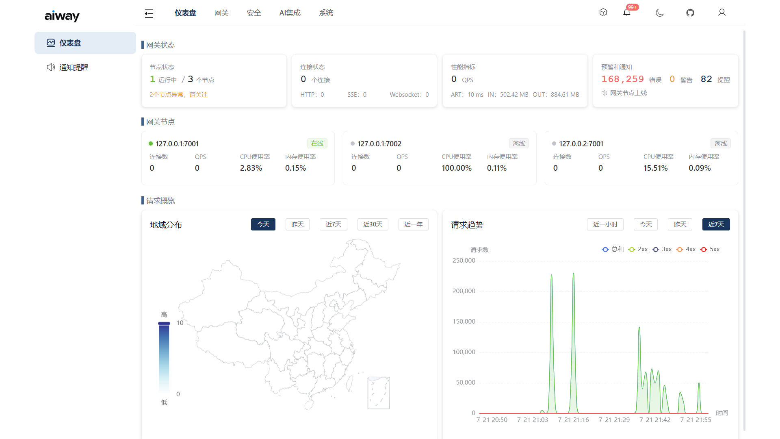Select 近30天 for region distribution

(x=373, y=224)
